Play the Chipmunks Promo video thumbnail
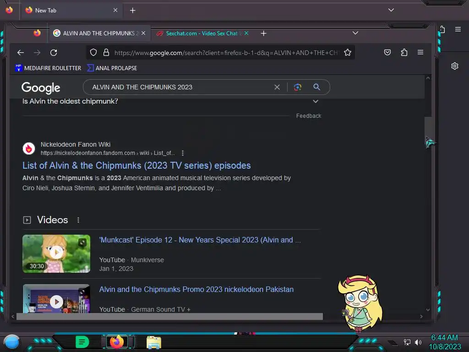The width and height of the screenshot is (469, 352). tap(56, 299)
